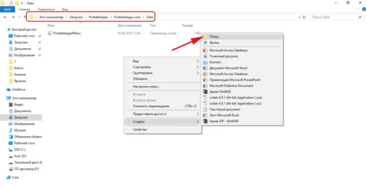Choose Обновить in the context menu
This screenshot has height=189, width=367.
162,79
